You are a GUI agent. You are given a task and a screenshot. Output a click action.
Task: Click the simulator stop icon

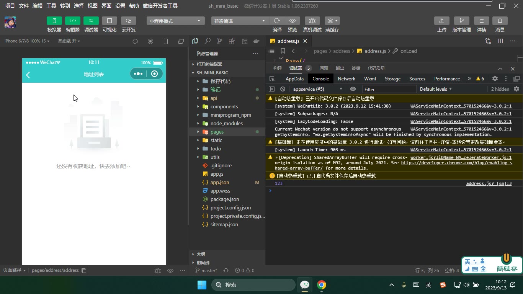tap(150, 41)
